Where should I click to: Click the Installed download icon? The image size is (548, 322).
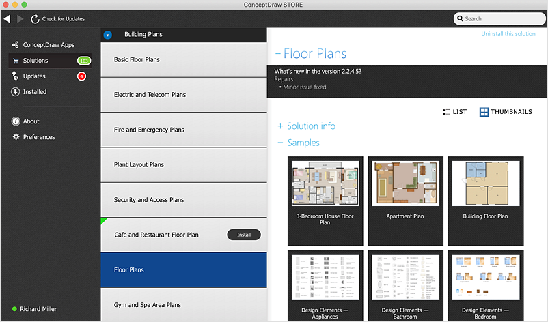point(16,91)
